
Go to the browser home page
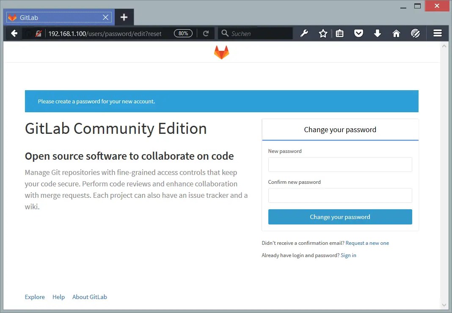(x=396, y=33)
